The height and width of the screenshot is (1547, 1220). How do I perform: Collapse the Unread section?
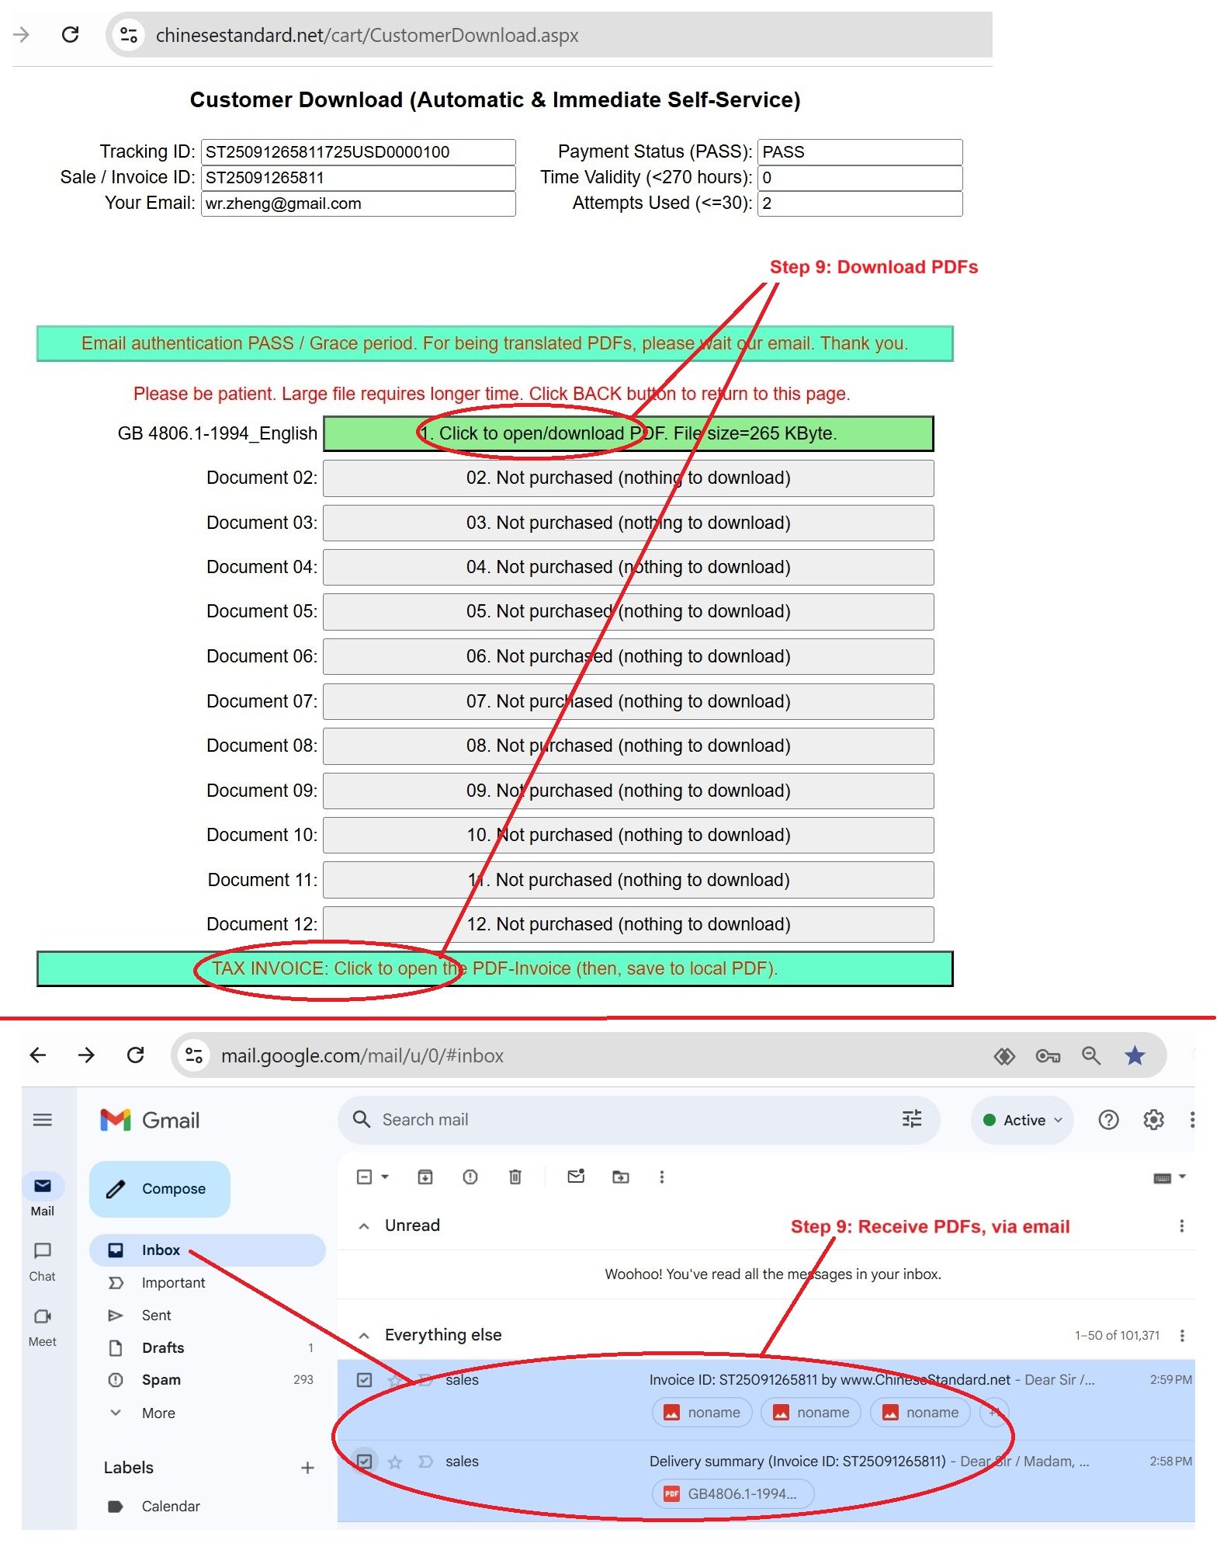364,1225
